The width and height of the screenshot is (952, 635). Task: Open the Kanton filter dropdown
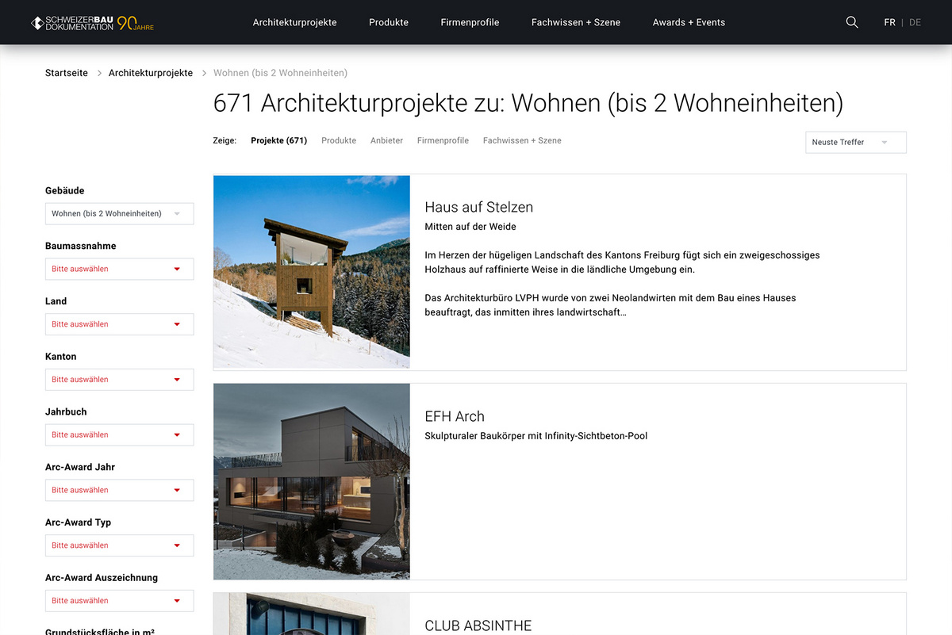119,379
